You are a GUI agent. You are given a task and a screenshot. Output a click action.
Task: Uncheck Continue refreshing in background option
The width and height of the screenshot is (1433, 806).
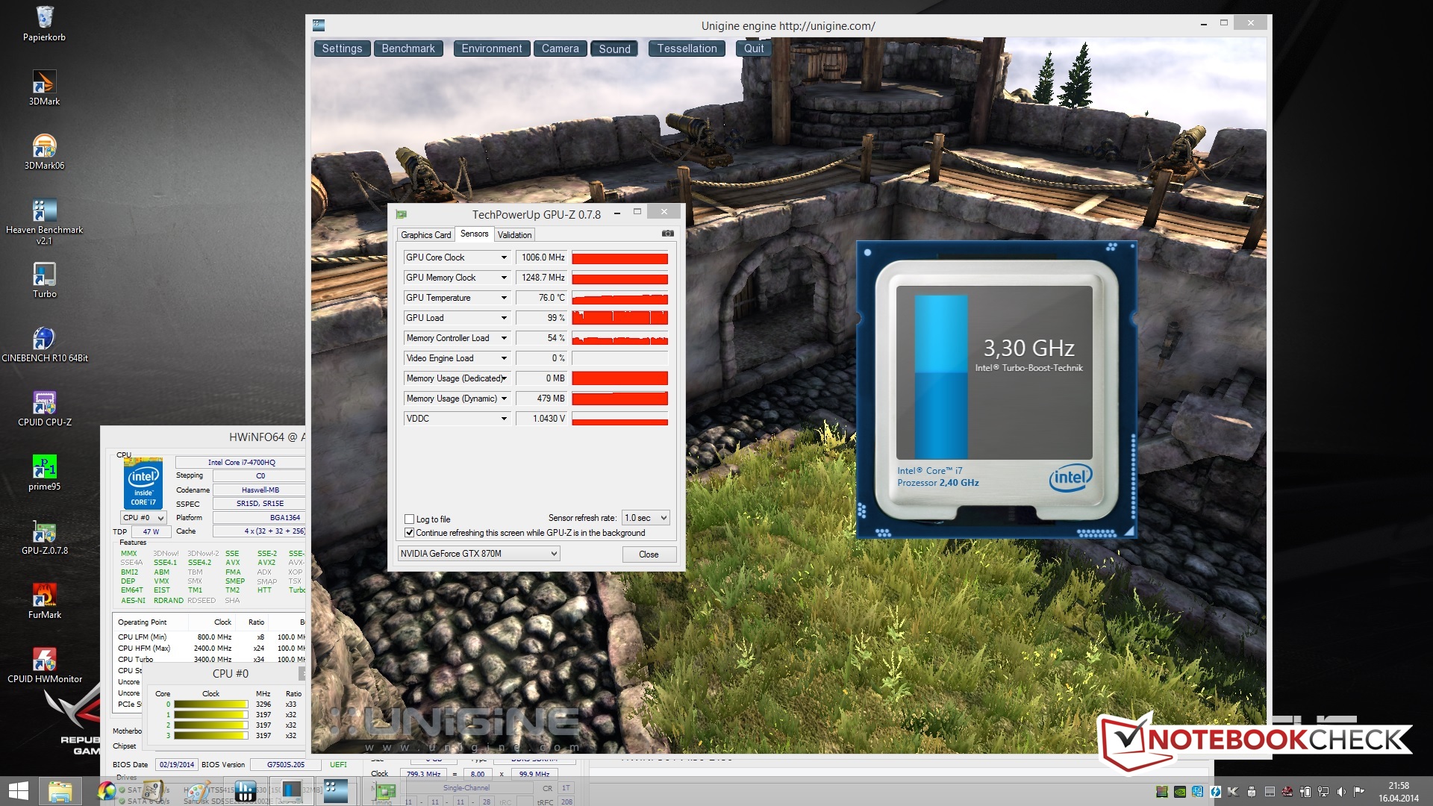point(409,532)
